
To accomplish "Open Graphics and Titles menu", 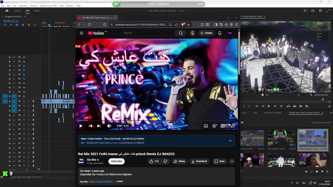I will [x=48, y=6].
